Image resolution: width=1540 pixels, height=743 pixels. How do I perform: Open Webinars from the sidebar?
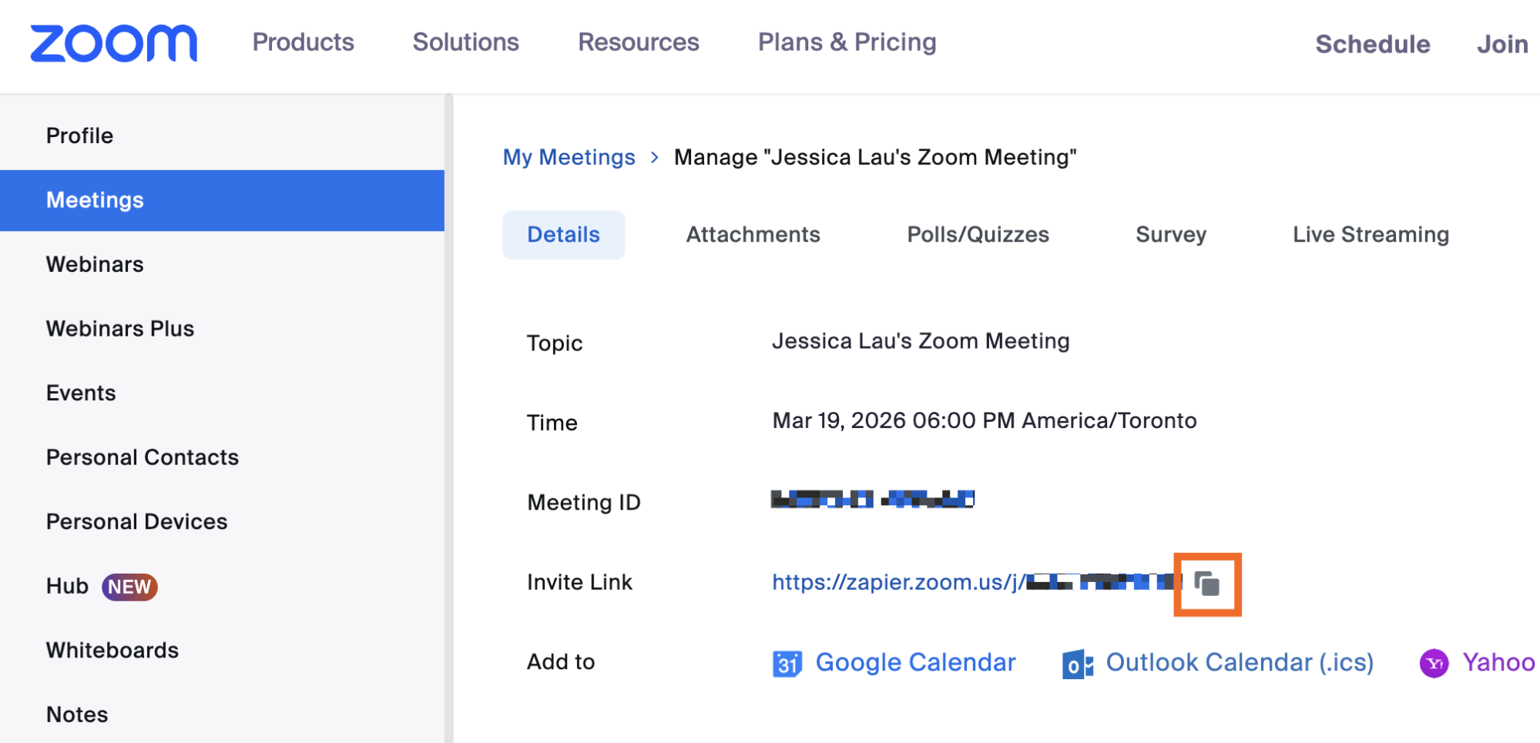click(x=94, y=264)
